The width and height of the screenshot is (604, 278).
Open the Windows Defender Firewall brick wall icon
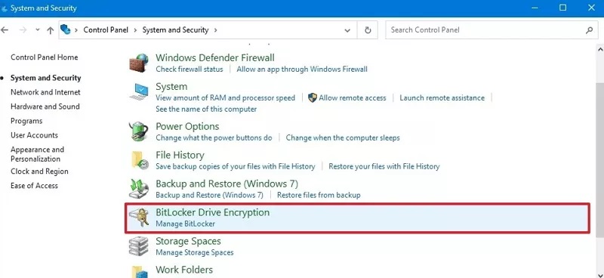[x=139, y=63]
